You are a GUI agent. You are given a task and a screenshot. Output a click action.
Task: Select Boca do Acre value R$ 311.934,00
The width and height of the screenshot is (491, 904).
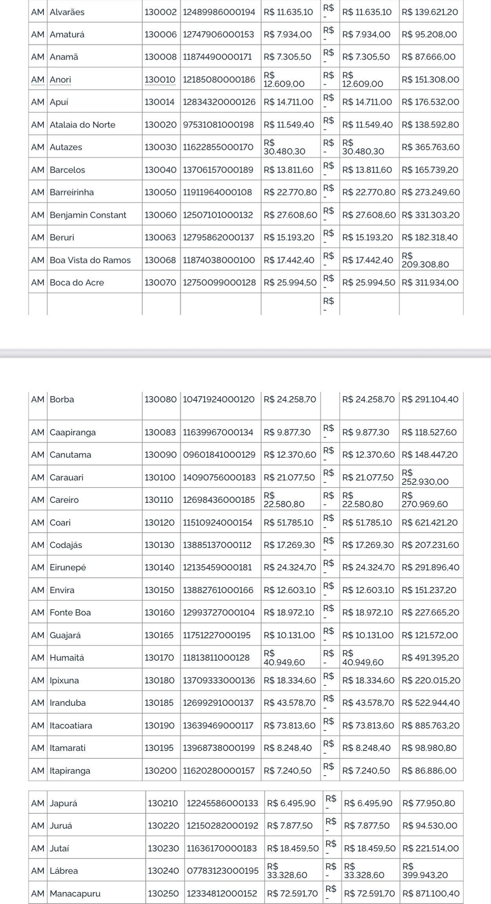point(430,283)
